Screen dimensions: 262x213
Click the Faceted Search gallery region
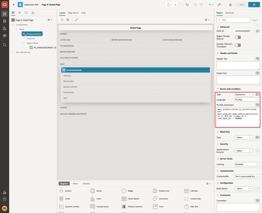pyautogui.click(x=100, y=207)
